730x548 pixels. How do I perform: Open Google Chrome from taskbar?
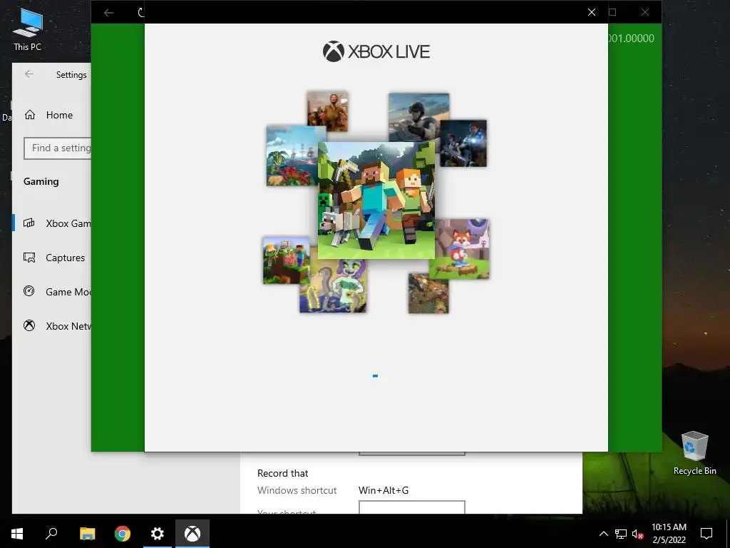click(x=123, y=534)
